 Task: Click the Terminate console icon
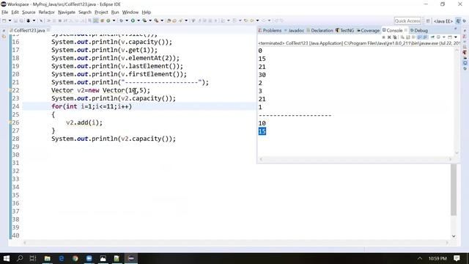pyautogui.click(x=383, y=37)
